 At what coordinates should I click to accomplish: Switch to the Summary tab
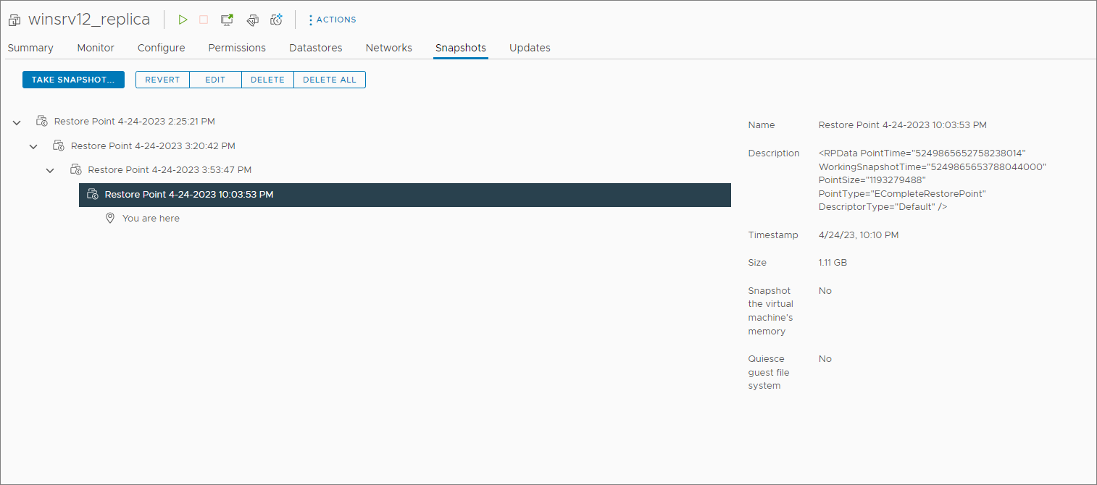tap(30, 48)
